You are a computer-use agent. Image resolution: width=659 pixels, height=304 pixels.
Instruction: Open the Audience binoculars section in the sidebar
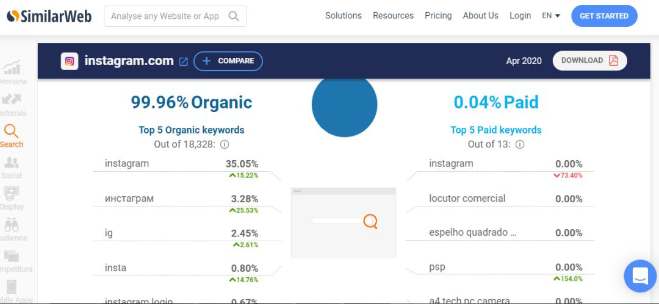(12, 230)
